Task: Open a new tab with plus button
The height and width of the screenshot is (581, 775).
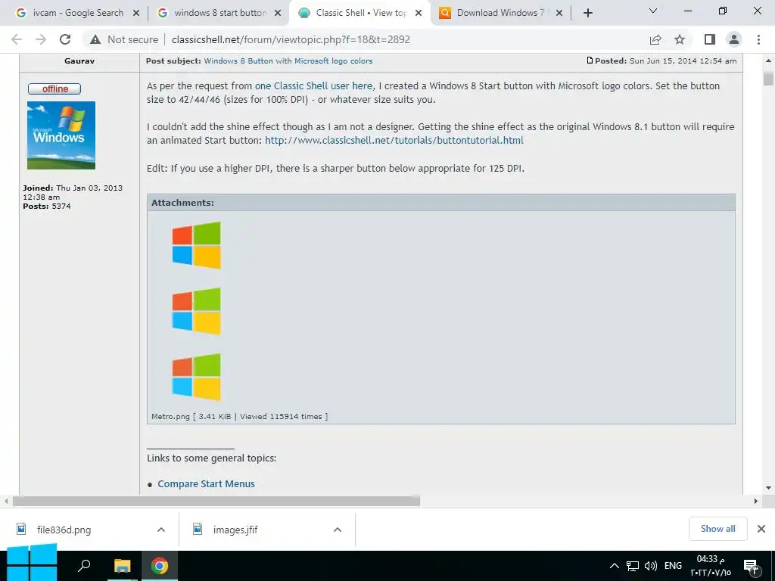Action: (587, 14)
